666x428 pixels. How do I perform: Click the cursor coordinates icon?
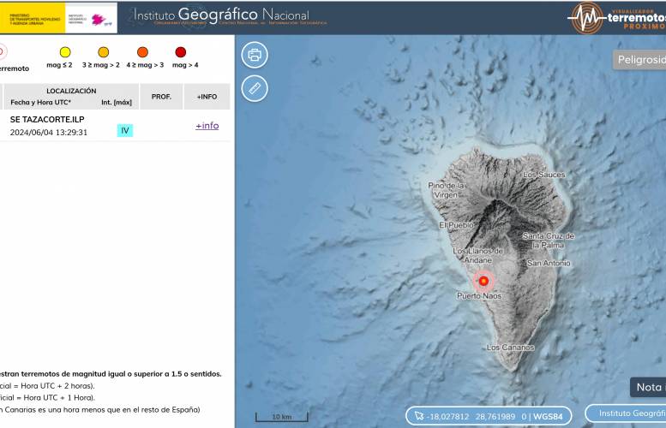click(418, 416)
